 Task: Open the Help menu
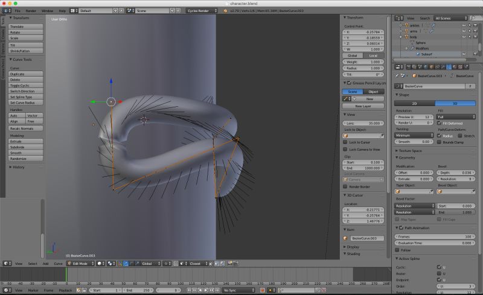pos(62,11)
